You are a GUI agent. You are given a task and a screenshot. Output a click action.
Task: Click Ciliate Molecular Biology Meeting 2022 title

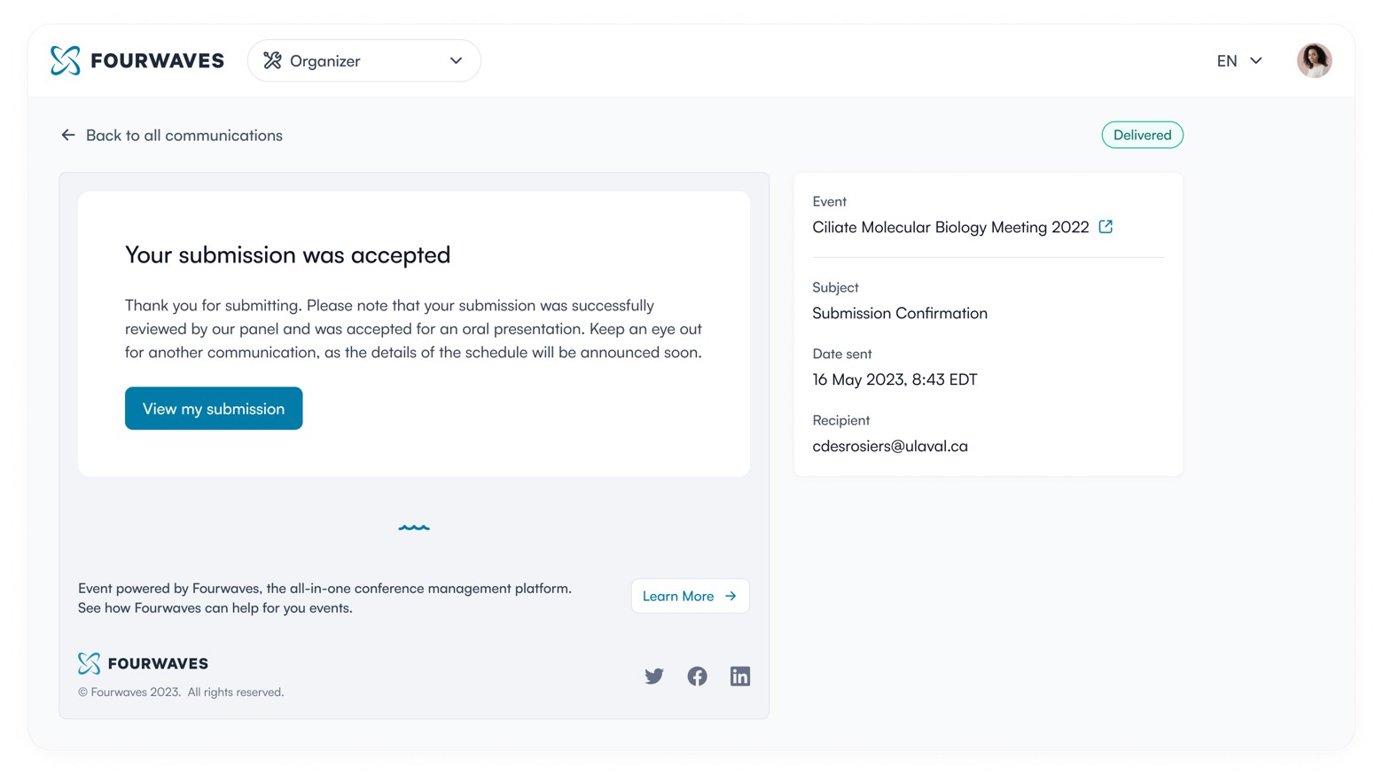[950, 227]
